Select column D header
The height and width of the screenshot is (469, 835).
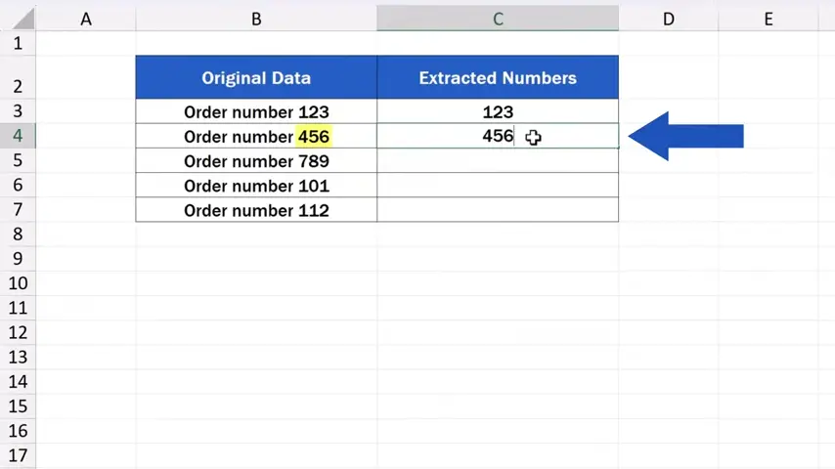[668, 19]
